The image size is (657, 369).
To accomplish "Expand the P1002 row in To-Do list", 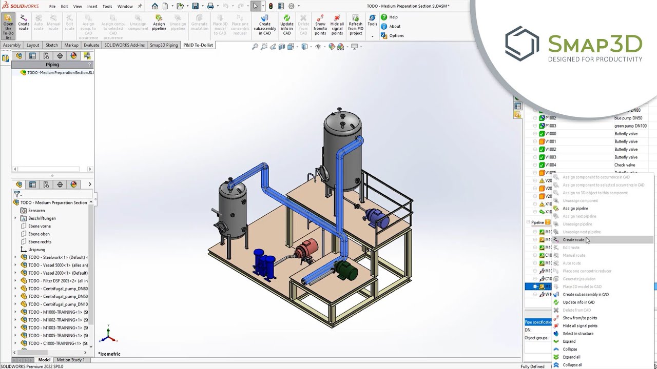I will pos(535,118).
